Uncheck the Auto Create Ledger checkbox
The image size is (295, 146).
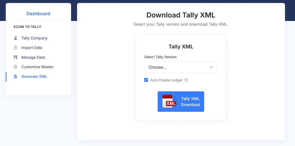(x=146, y=80)
